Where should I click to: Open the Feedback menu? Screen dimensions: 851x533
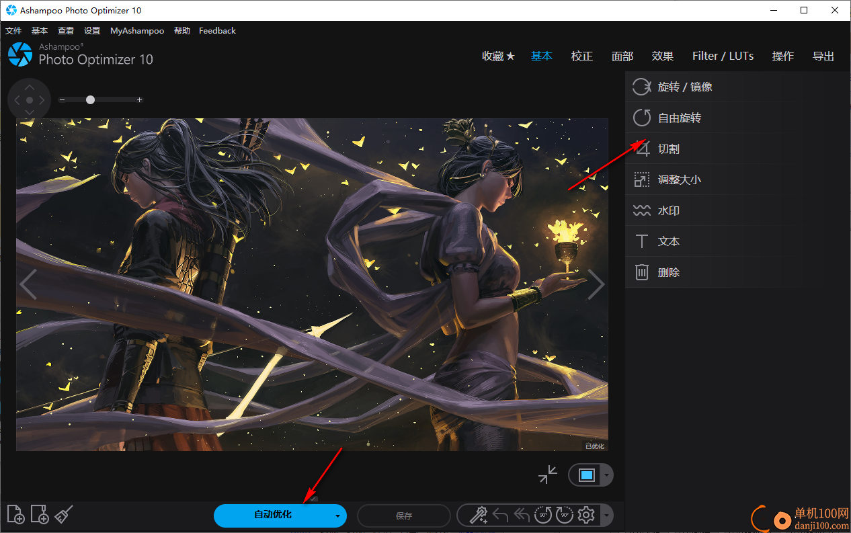217,31
